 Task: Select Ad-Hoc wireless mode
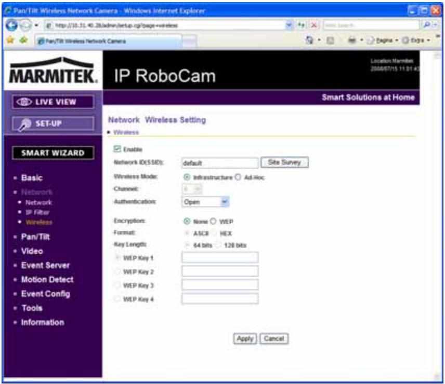(238, 177)
